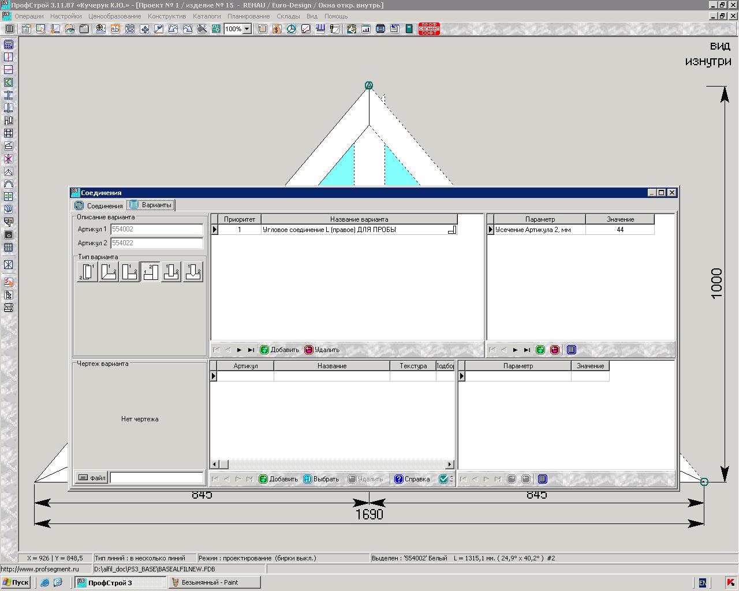
Task: Click the money bag pricing toolbar icon
Action: [x=277, y=29]
